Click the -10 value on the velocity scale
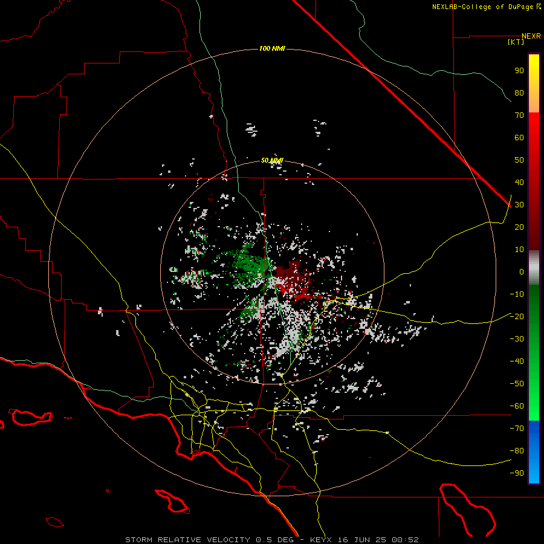Viewport: 544px width, 544px height. (517, 294)
